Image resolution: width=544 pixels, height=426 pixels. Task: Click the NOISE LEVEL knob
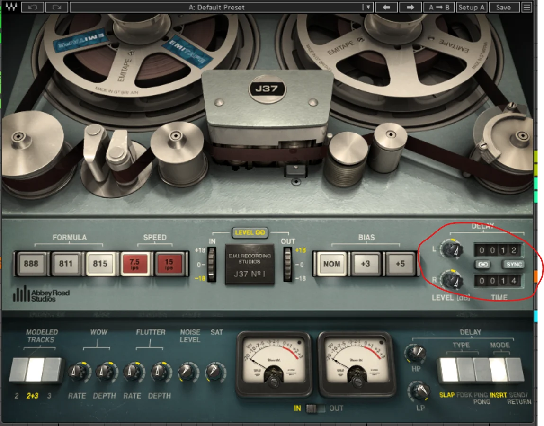(x=187, y=372)
